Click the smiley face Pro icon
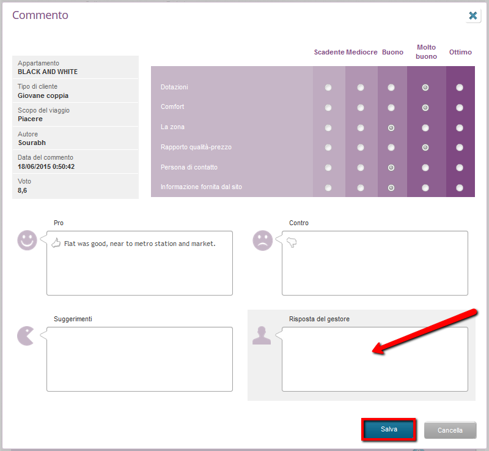 pyautogui.click(x=27, y=240)
